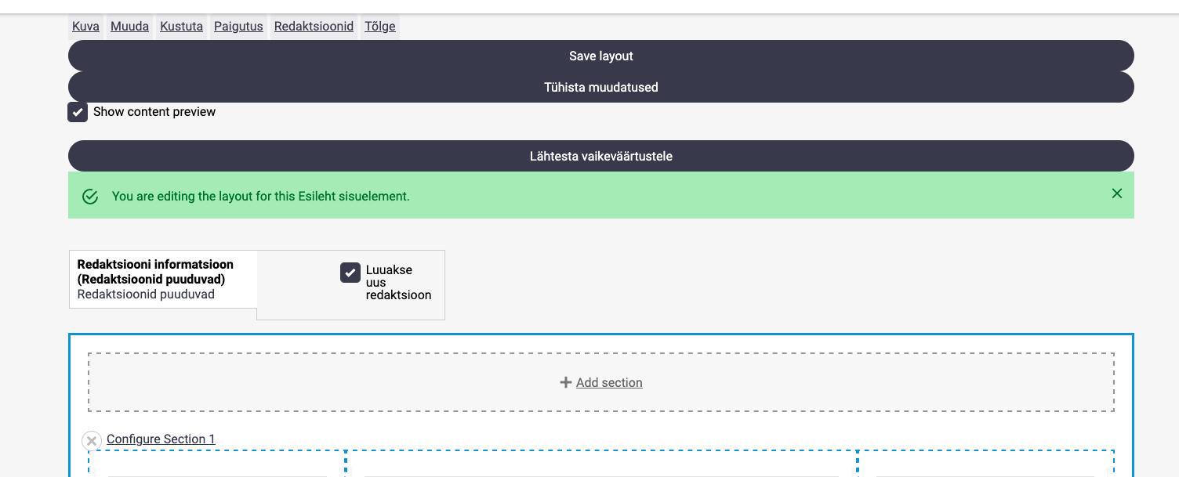
Task: Go to the Paigutus tab
Action: point(238,27)
